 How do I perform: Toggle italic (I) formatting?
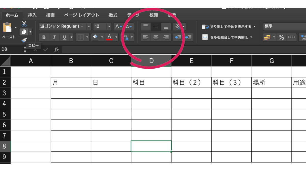click(54, 37)
